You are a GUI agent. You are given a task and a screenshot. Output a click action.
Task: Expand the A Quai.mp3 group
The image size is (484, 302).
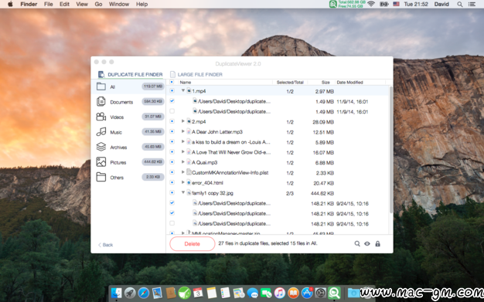click(183, 162)
